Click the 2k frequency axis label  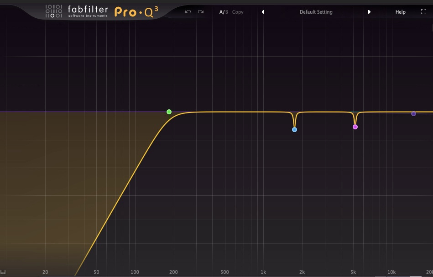(x=302, y=272)
